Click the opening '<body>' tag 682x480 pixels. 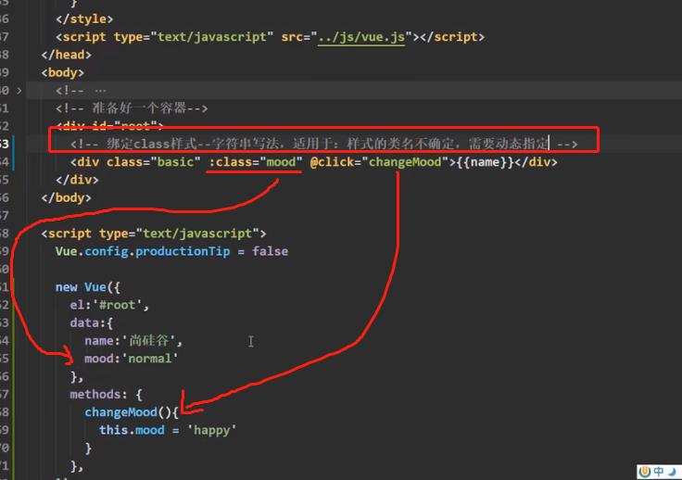(x=63, y=72)
